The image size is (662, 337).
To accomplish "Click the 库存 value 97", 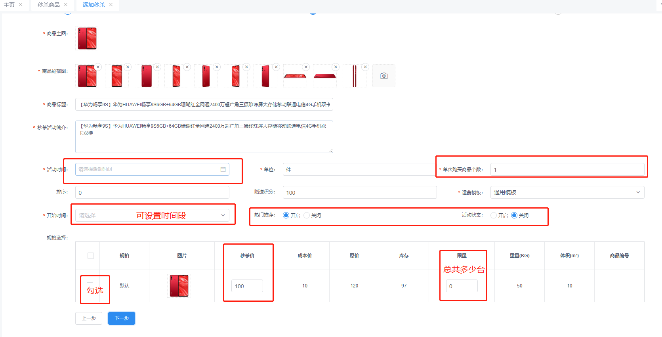I will tap(404, 286).
